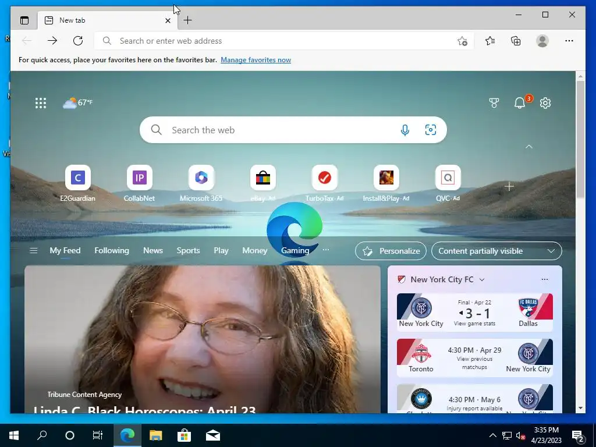Open the Favorites list icon
The height and width of the screenshot is (447, 596).
click(x=490, y=41)
